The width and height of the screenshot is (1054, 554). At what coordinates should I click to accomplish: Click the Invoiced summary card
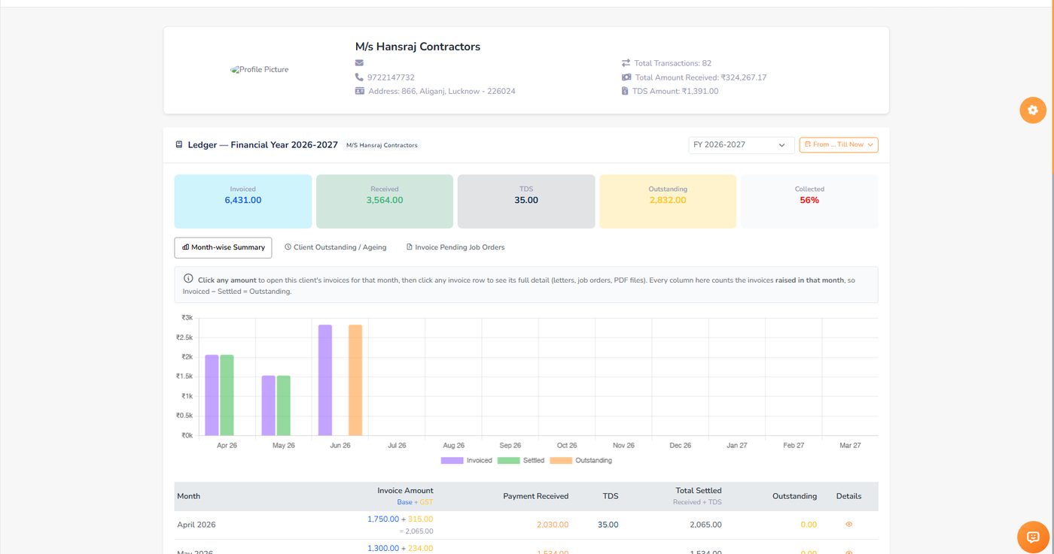coord(242,201)
